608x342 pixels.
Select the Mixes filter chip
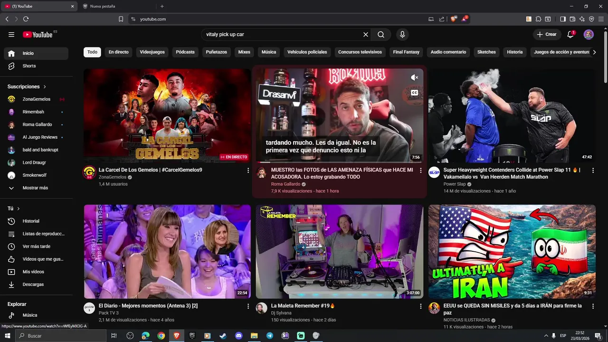[x=244, y=52]
